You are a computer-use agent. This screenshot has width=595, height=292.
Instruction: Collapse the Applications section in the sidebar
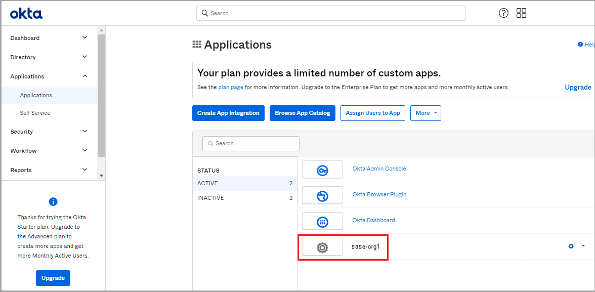pos(27,76)
